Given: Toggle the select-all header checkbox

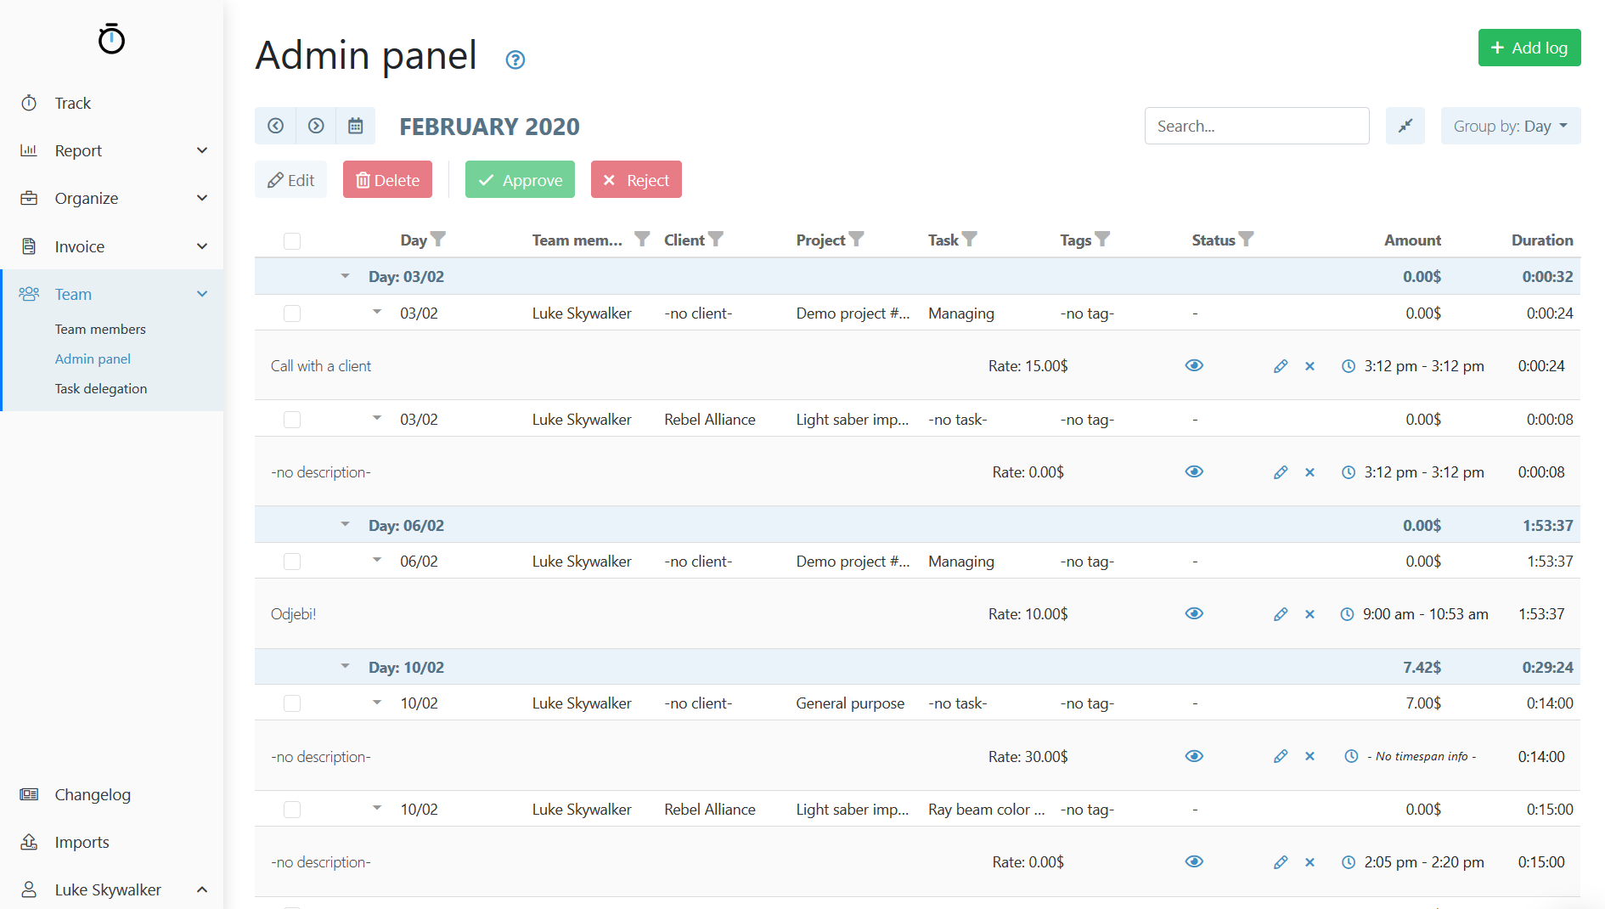Looking at the screenshot, I should [292, 240].
